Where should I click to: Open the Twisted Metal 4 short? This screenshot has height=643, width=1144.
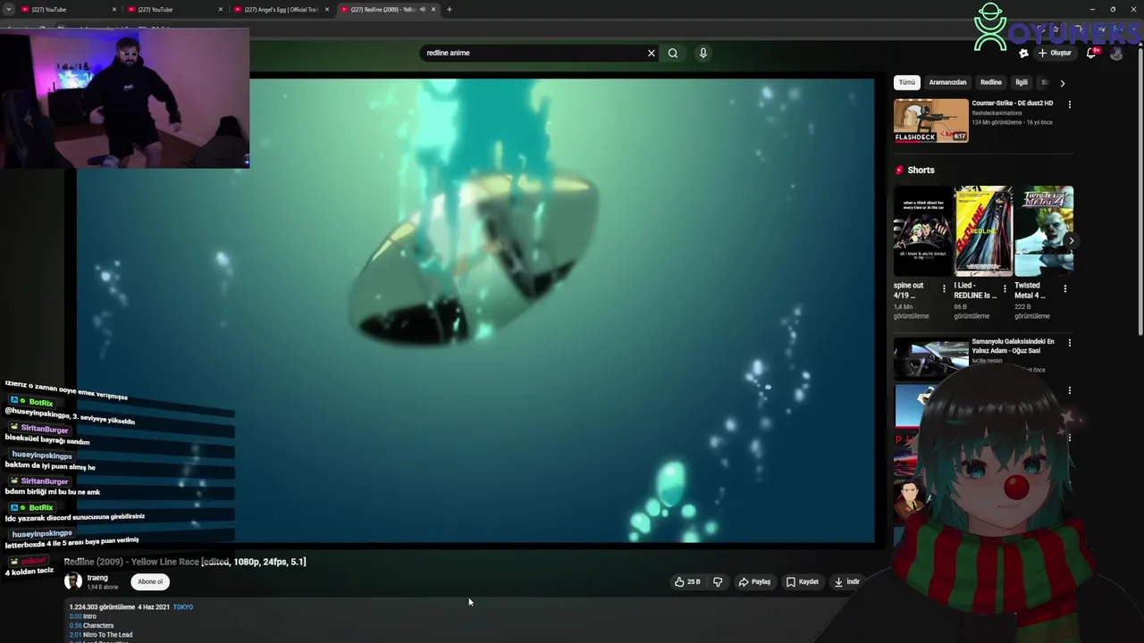coord(1044,231)
